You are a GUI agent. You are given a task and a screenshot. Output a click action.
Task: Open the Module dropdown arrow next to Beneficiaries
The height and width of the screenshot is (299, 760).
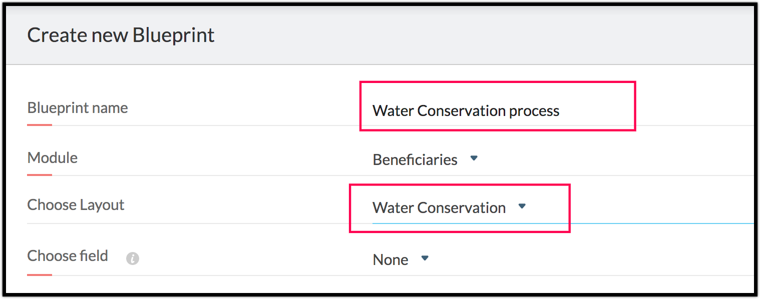pos(474,158)
